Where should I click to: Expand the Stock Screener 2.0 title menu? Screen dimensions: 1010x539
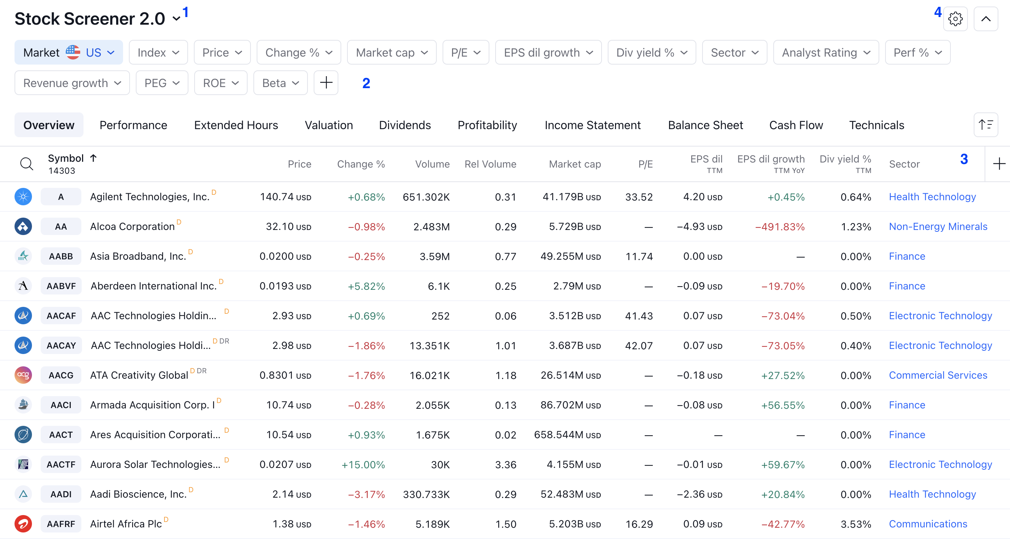[176, 19]
